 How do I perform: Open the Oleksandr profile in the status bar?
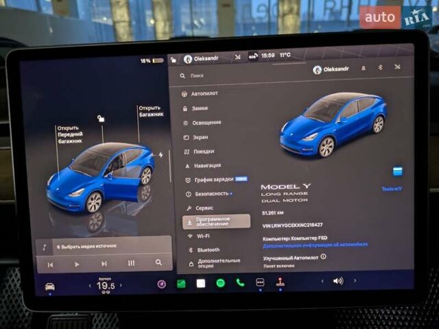click(201, 59)
